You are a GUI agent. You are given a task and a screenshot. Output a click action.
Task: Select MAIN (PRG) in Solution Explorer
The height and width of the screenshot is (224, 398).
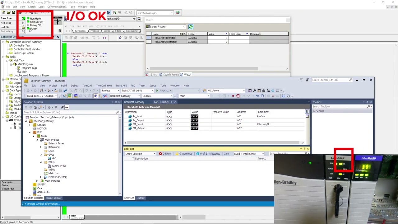pos(59,166)
